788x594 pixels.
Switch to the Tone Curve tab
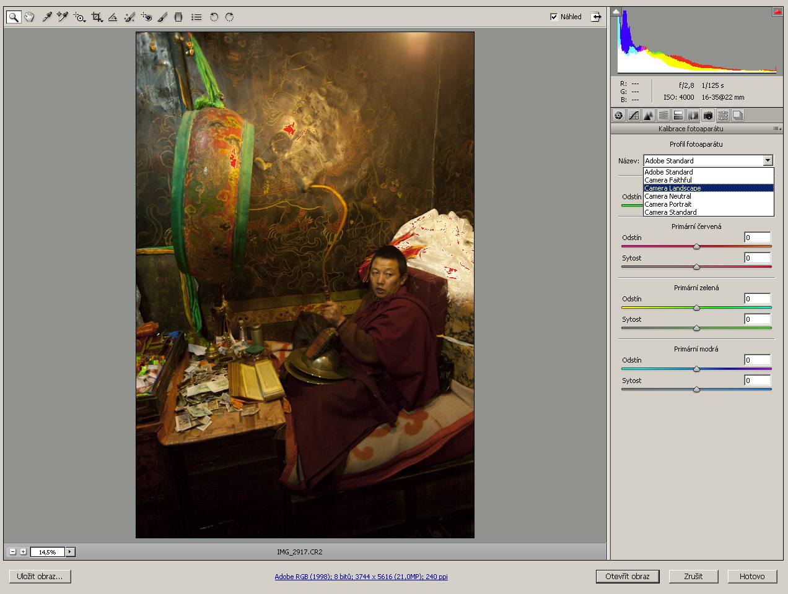[633, 115]
